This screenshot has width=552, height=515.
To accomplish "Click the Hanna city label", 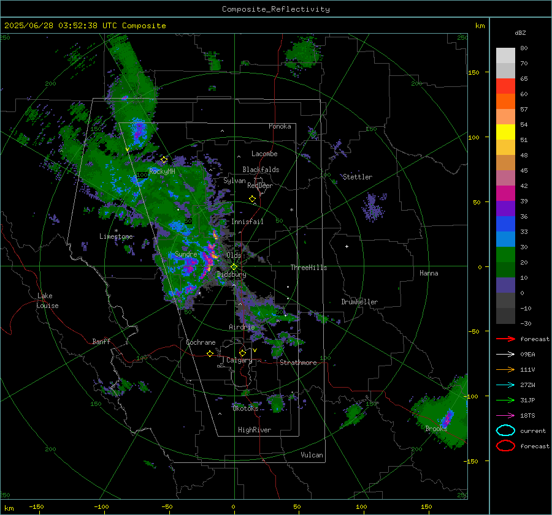I will (x=429, y=273).
